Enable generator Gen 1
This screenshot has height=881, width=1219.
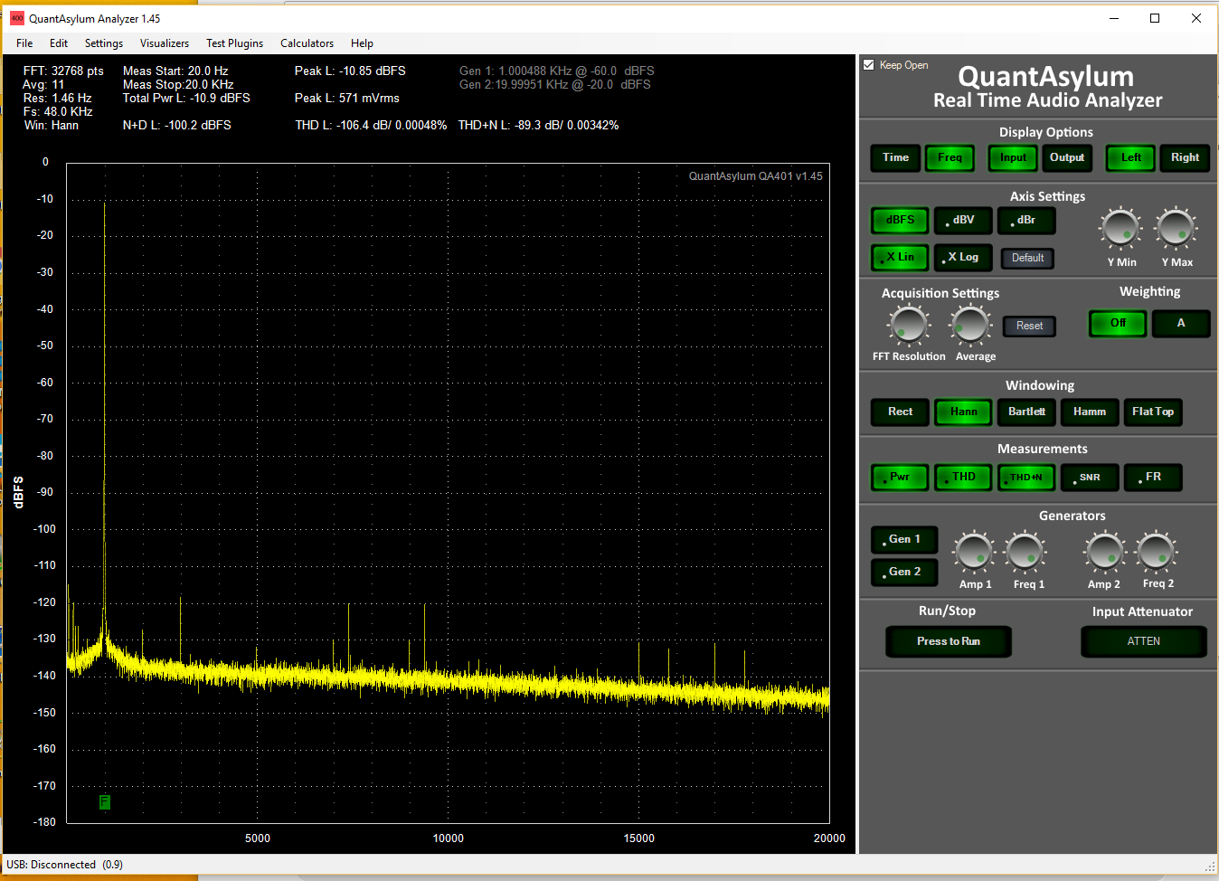point(904,540)
